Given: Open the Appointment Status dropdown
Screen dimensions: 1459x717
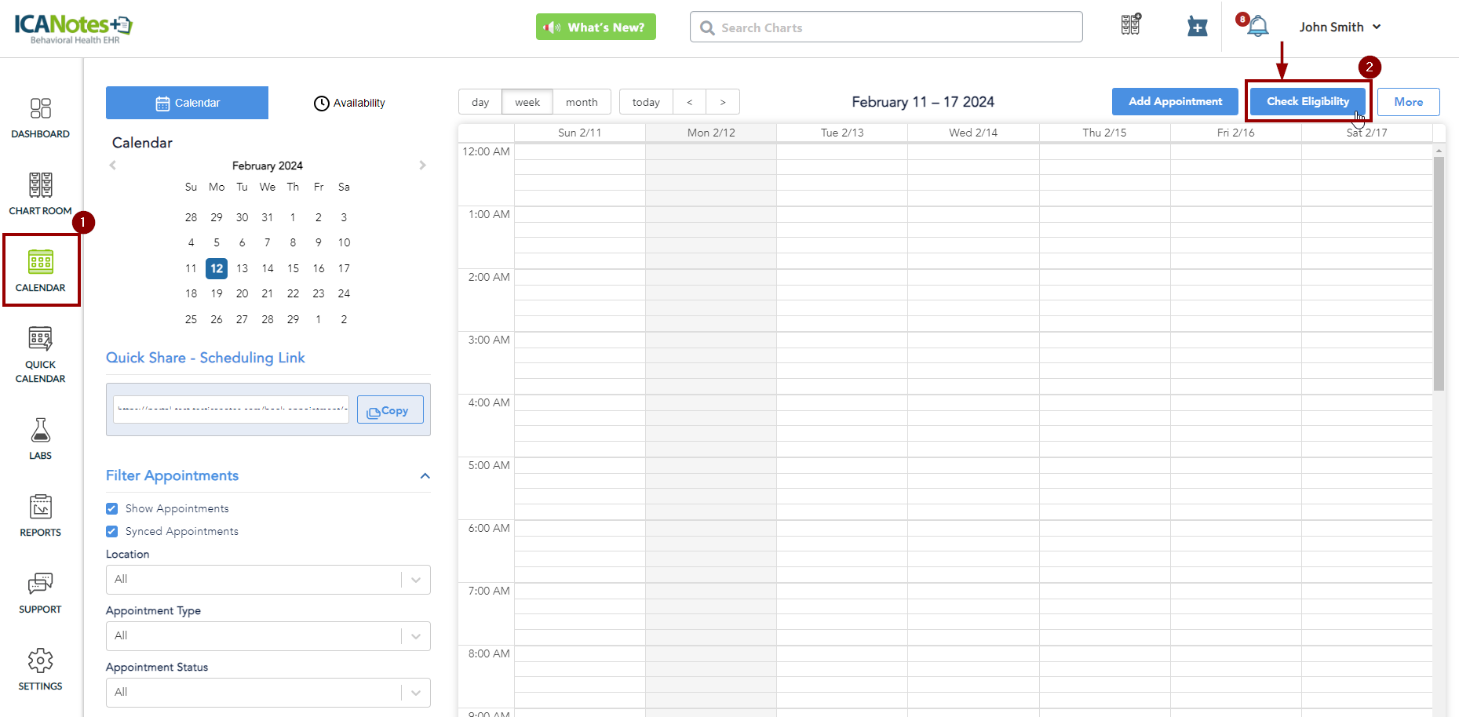Looking at the screenshot, I should click(x=268, y=693).
